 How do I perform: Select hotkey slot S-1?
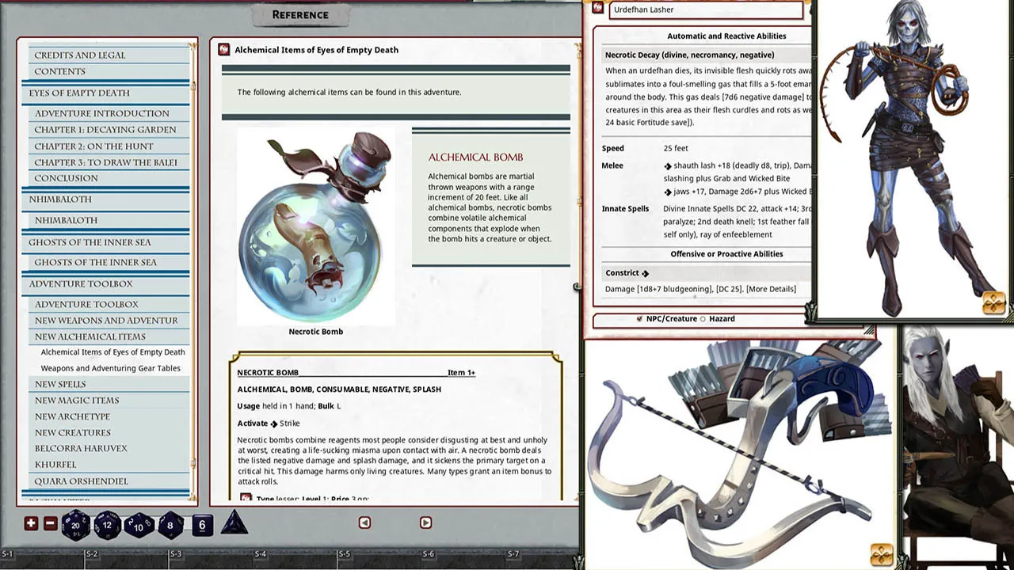click(7, 554)
